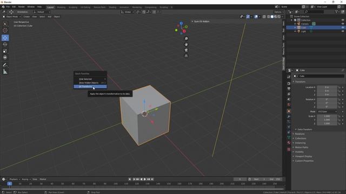Click the play animation button
Image resolution: width=346 pixels, height=194 pixels.
point(145,179)
